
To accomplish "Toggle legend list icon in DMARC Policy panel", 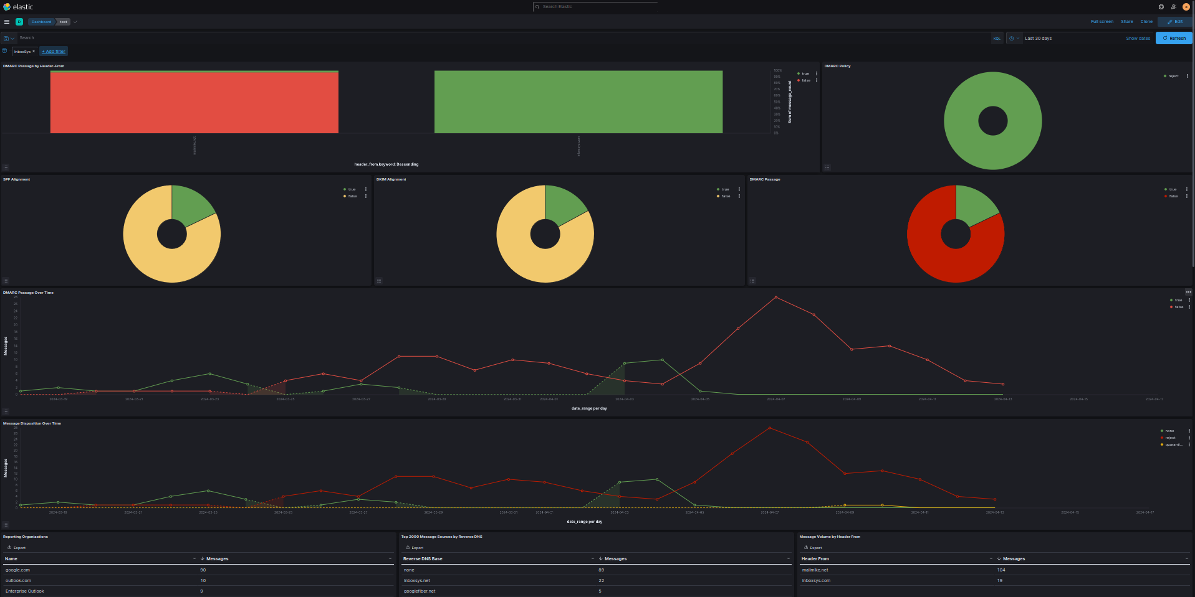I will click(827, 167).
